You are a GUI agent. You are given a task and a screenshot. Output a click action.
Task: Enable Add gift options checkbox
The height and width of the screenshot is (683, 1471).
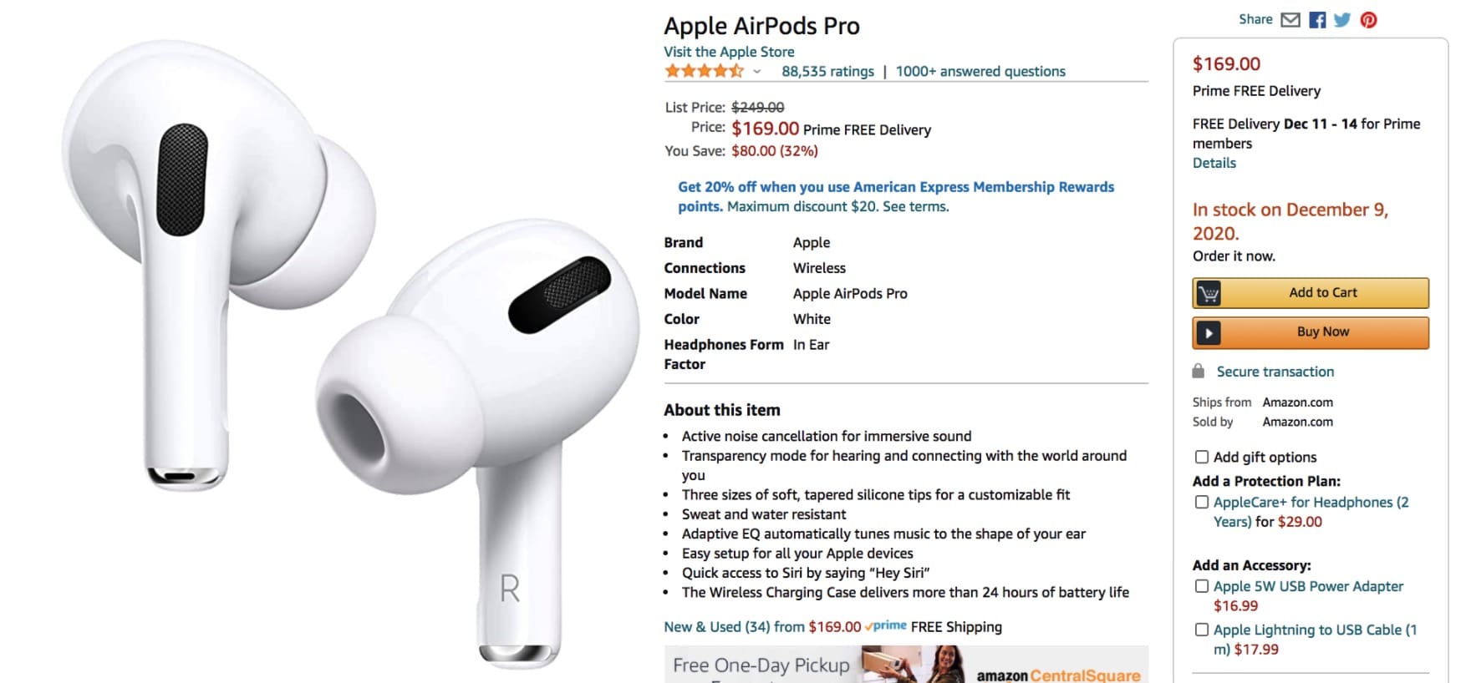(x=1202, y=457)
